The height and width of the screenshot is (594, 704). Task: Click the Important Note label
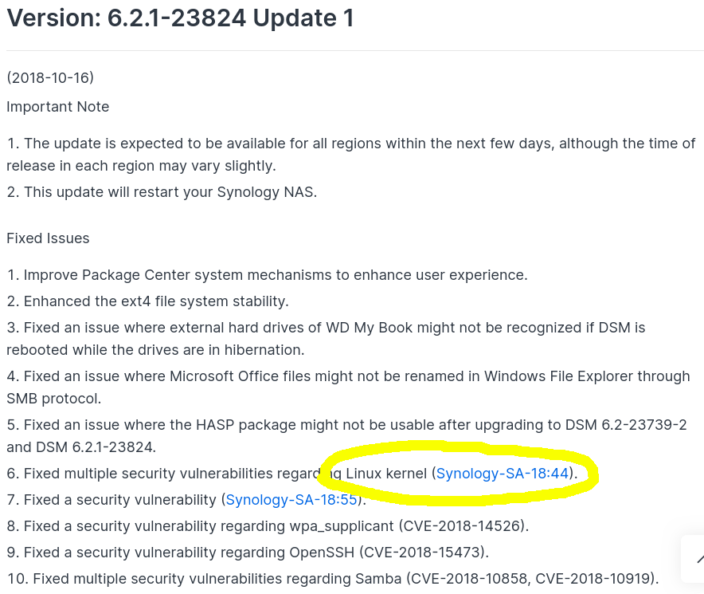pos(58,107)
